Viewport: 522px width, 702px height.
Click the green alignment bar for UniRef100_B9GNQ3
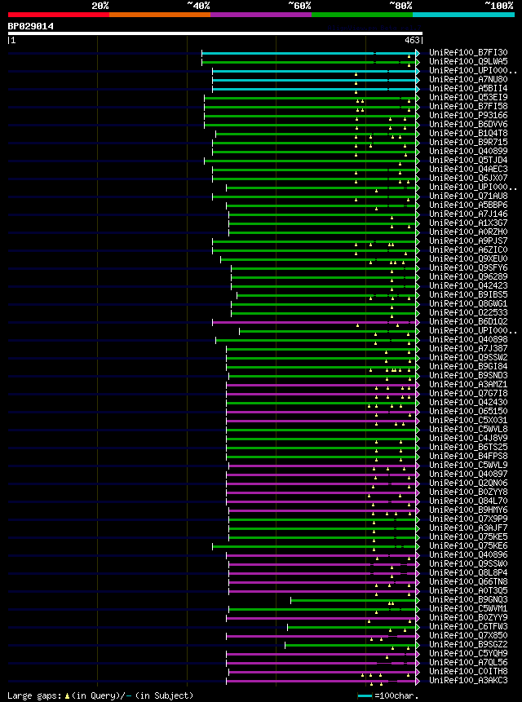354,600
